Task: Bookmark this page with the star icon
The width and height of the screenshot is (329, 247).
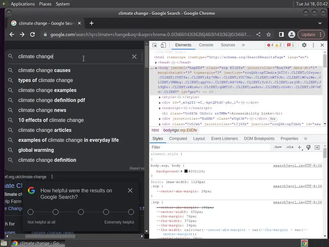Action: [269, 34]
